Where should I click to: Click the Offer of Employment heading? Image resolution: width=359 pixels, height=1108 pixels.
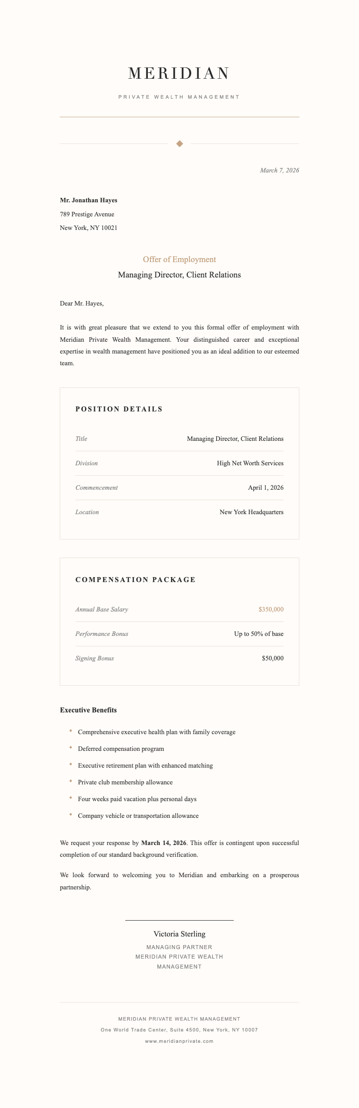(x=179, y=259)
